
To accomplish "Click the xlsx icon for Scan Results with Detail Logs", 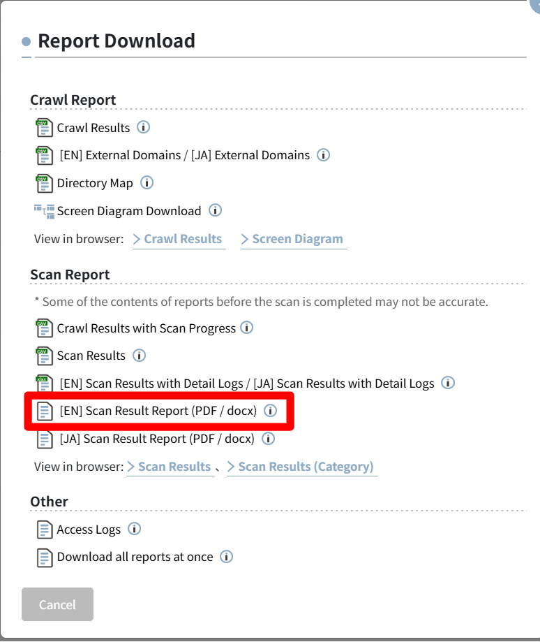I will point(44,384).
